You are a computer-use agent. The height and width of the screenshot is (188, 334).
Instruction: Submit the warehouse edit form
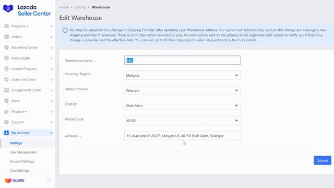click(x=323, y=160)
